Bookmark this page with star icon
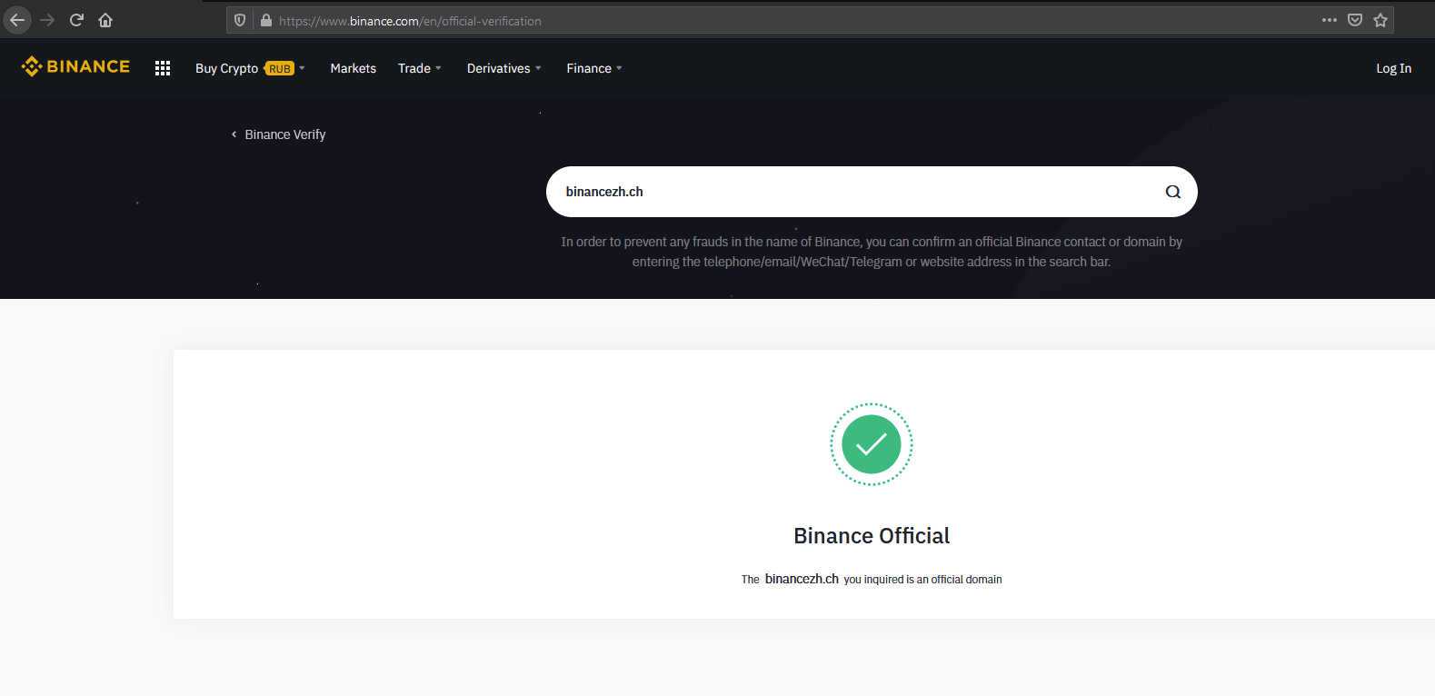The image size is (1435, 696). click(x=1380, y=20)
